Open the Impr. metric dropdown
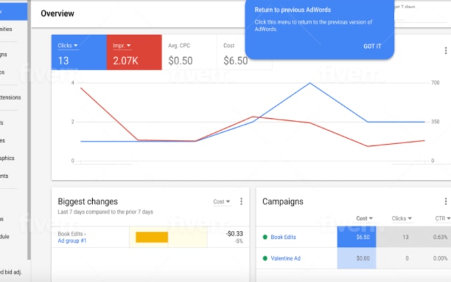 point(122,46)
